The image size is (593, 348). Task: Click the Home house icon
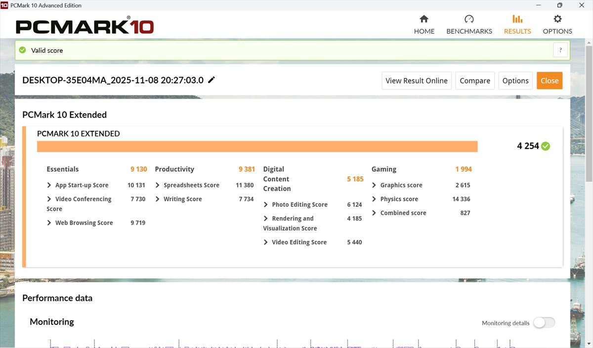(x=424, y=19)
